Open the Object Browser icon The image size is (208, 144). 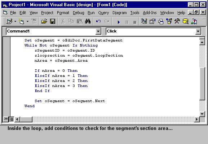(x=169, y=21)
